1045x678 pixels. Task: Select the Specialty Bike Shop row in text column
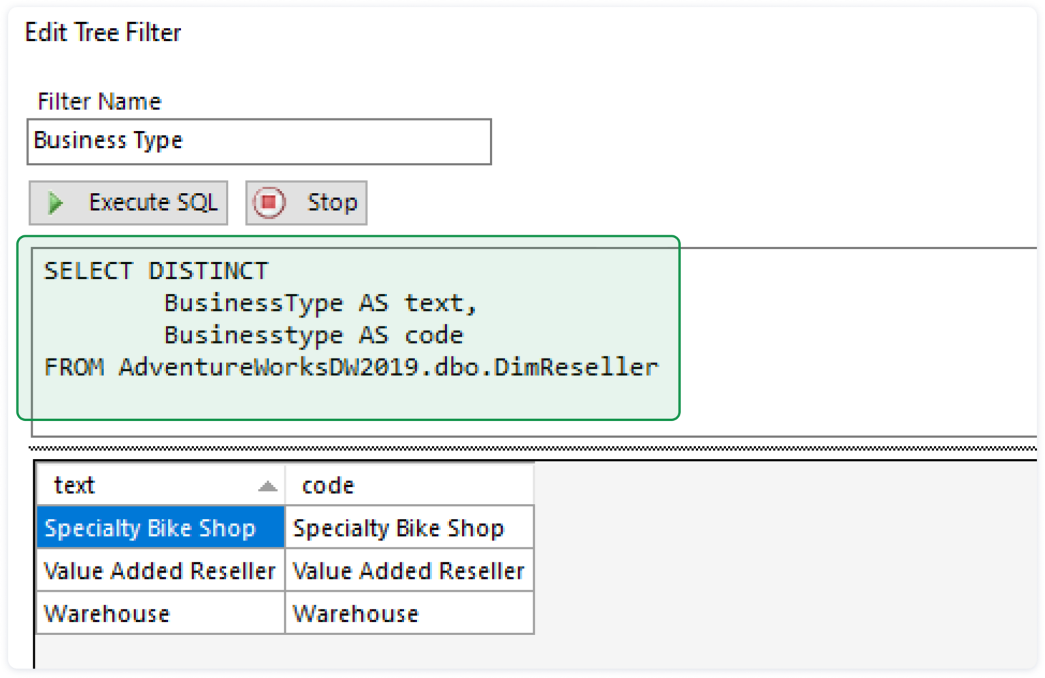click(150, 528)
